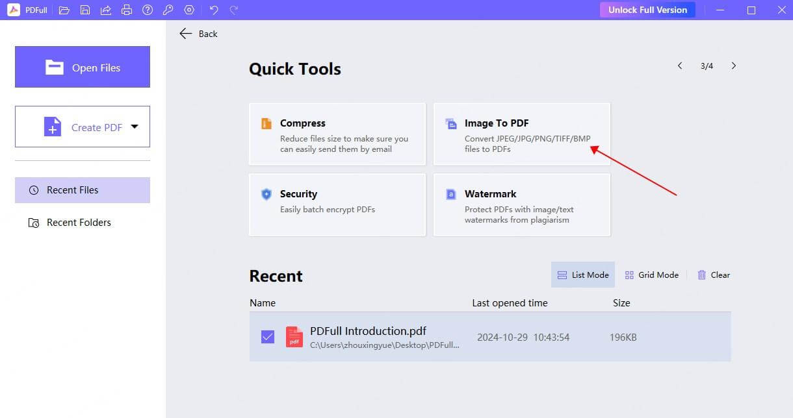
Task: Clear the recent files list
Action: coord(713,275)
